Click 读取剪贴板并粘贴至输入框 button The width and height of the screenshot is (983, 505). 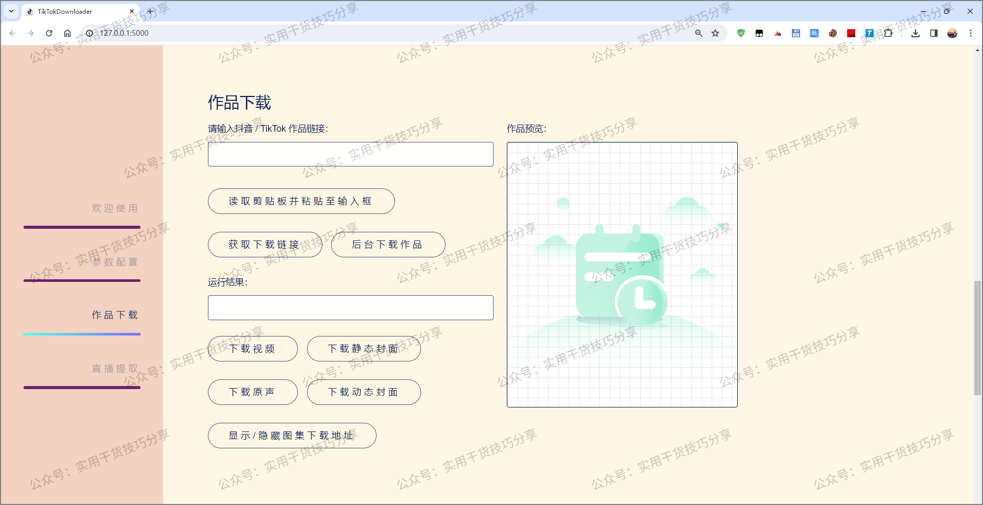[x=301, y=201]
